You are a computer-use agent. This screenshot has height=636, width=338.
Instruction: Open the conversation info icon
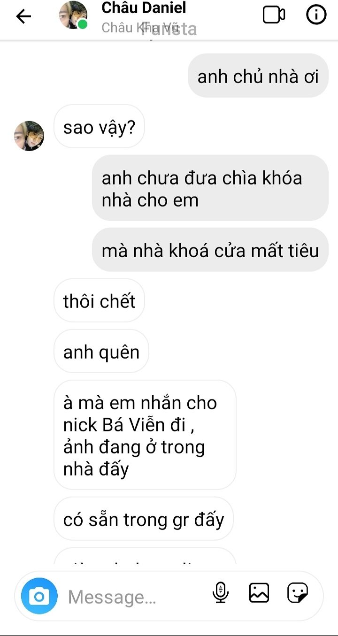click(316, 15)
